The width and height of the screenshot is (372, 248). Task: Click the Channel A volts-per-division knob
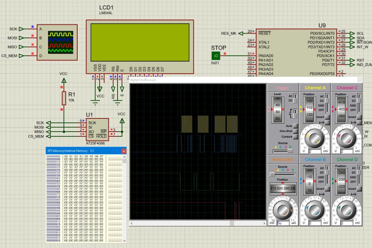pyautogui.click(x=314, y=138)
